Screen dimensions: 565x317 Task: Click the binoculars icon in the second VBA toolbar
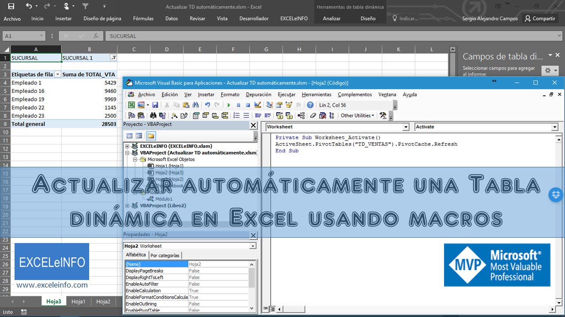[x=153, y=115]
